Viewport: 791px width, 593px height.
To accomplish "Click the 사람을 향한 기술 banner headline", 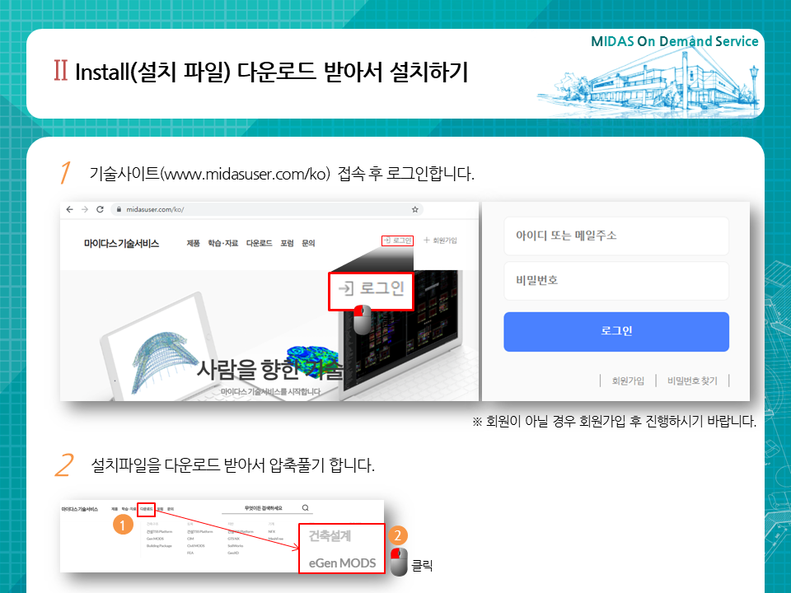I will click(270, 370).
